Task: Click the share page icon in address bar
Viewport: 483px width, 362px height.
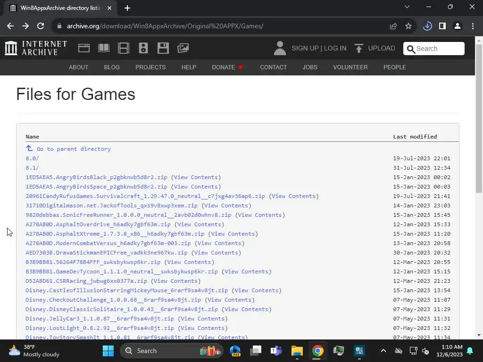Action: 393,26
